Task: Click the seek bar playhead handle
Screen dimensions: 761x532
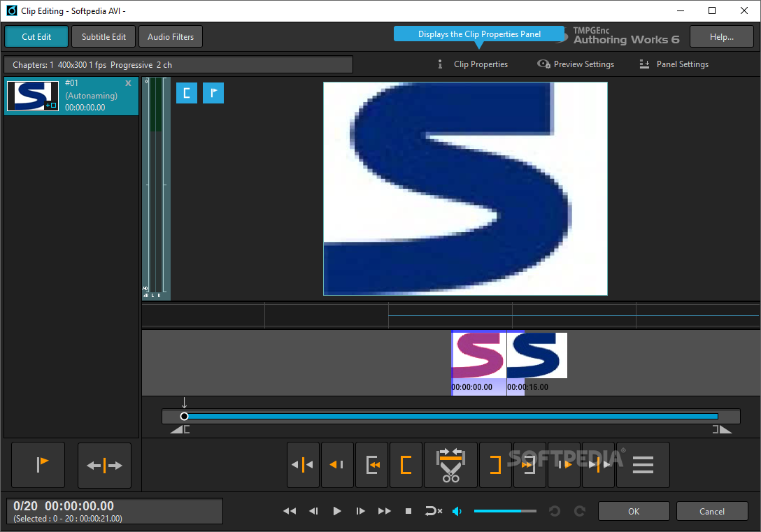Action: pyautogui.click(x=184, y=416)
